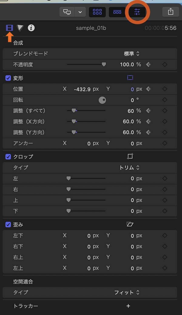Open the display options chevron dropdown in toolbar

point(80,12)
